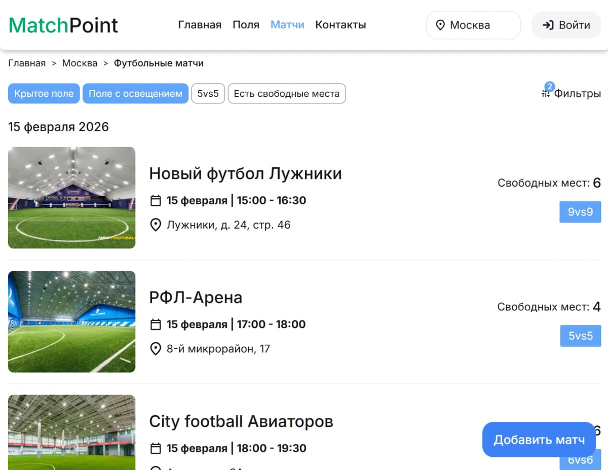The image size is (608, 470).
Task: Click the calendar icon next to Новый футбол Лужники
Action: click(156, 200)
